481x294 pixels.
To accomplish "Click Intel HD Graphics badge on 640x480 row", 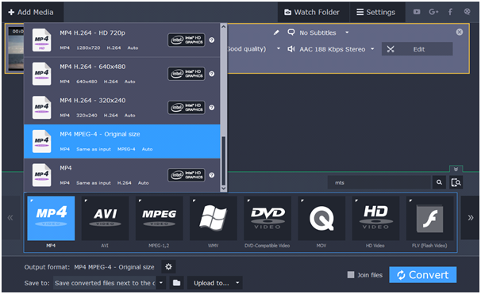I will click(x=187, y=74).
